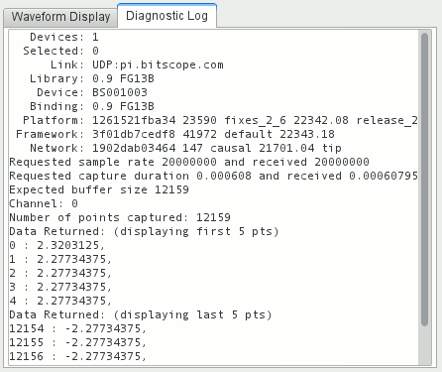Viewport: 442px width, 372px height.
Task: Click the Requested capture duration line
Action: (x=213, y=176)
